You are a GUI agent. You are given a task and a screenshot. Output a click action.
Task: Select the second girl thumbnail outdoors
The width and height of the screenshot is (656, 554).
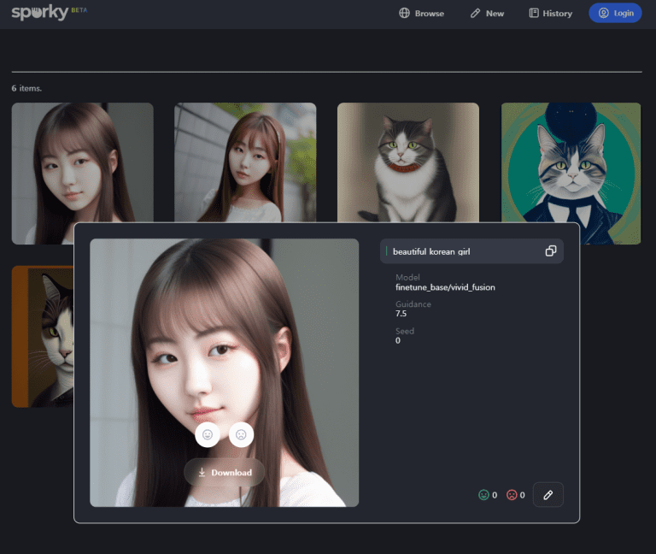[x=245, y=161]
